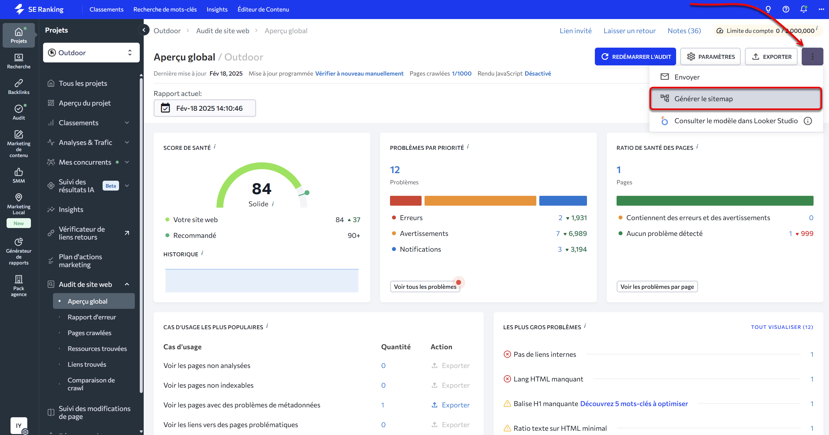Open the top bar more options dots
829x435 pixels.
[x=821, y=9]
